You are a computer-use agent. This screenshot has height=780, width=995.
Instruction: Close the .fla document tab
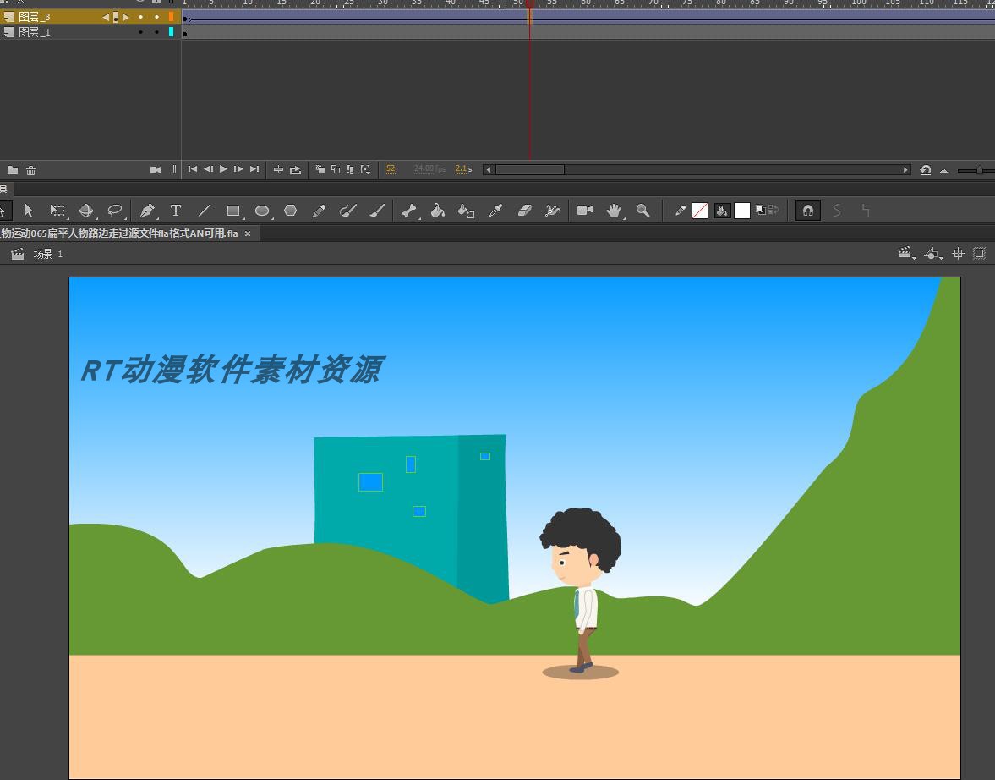coord(248,233)
